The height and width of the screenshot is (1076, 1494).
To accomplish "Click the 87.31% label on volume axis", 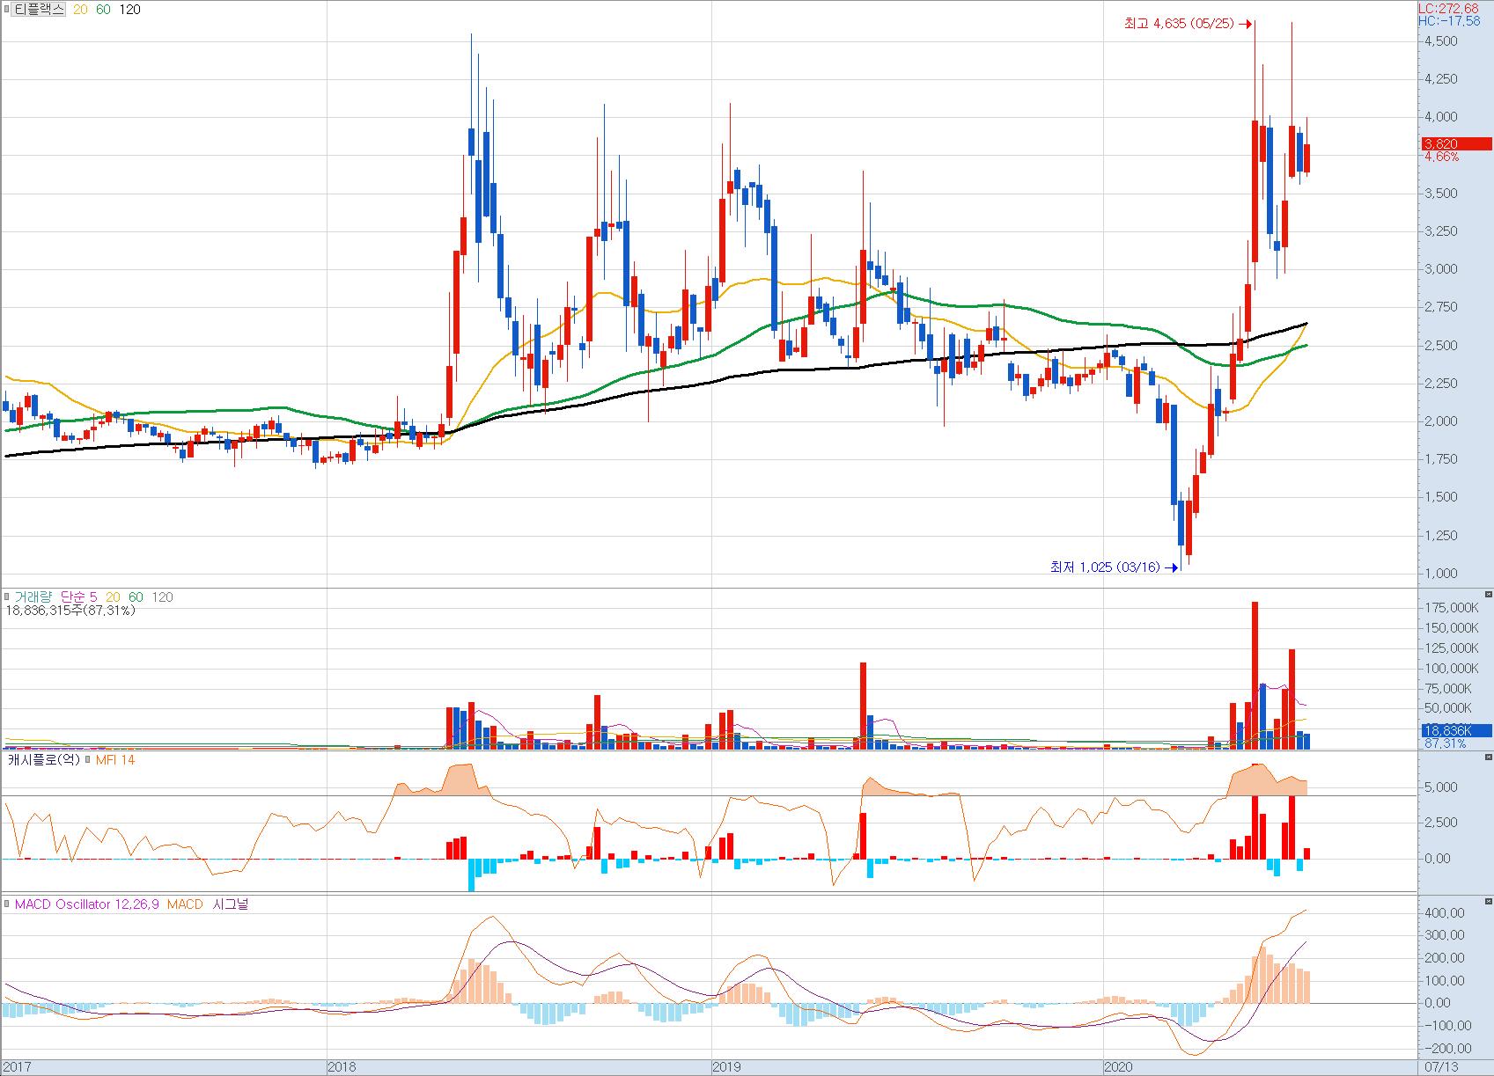I will [1445, 743].
